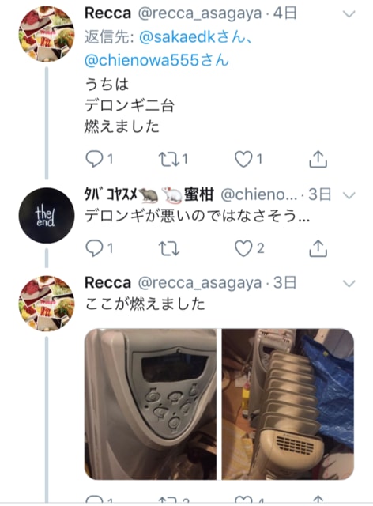Reply to Recca's デロンギ二台 tweet

[99, 159]
